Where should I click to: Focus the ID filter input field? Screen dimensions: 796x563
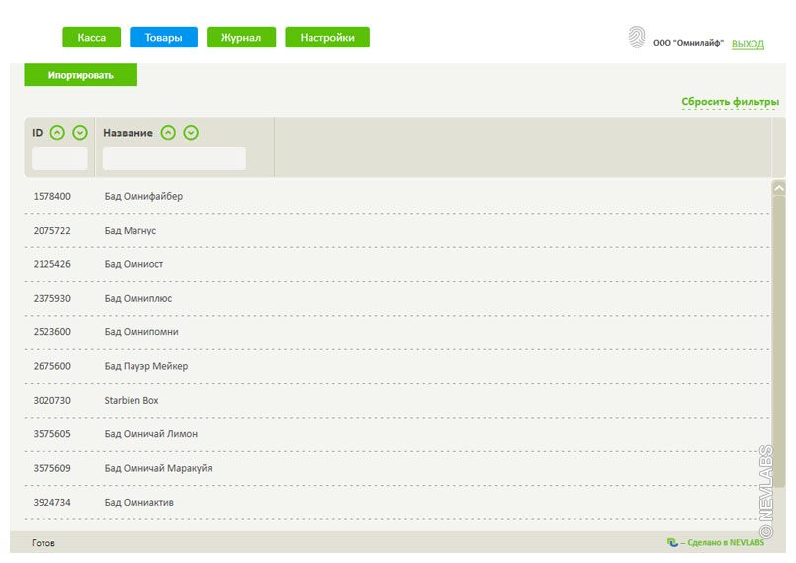click(x=59, y=158)
